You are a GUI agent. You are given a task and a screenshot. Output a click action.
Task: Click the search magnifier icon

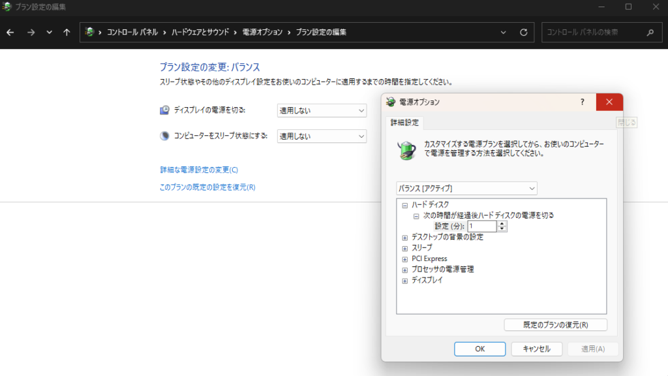tap(650, 32)
